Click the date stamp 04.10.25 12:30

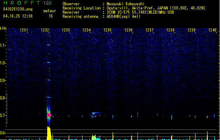click(x=18, y=16)
